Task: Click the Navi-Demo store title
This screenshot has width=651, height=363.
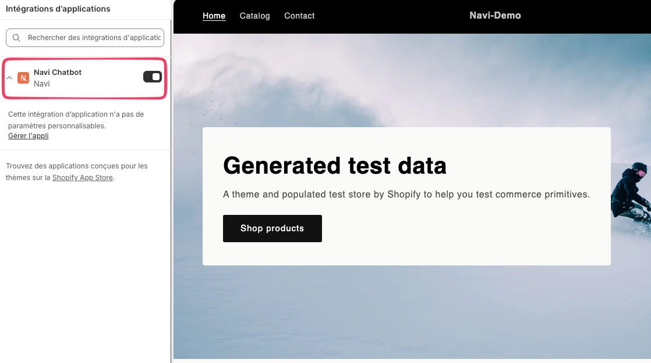Action: (x=495, y=15)
